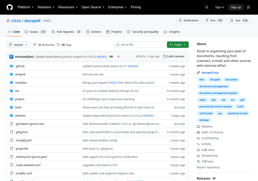The image size is (258, 181).
Task: Switch to the Issues tab
Action: (x=36, y=32)
